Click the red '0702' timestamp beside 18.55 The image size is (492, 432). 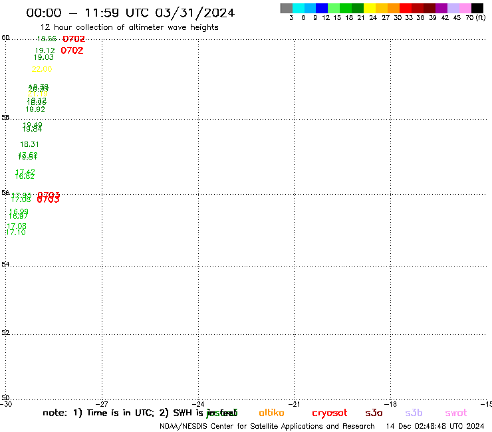pyautogui.click(x=74, y=39)
